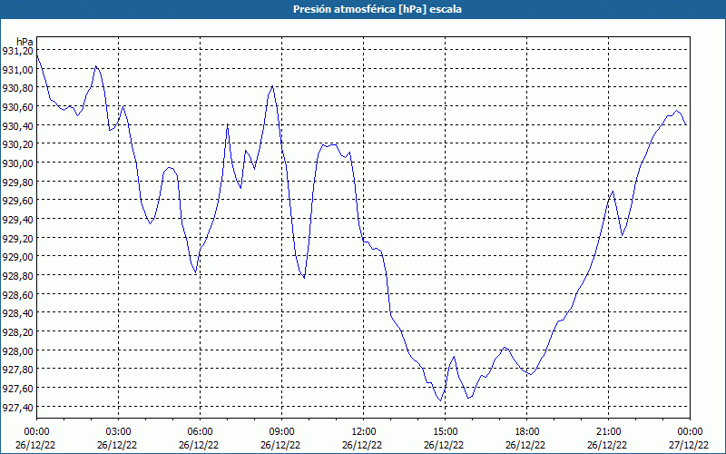Click the 26/12/22 date under 12:00

(x=362, y=445)
